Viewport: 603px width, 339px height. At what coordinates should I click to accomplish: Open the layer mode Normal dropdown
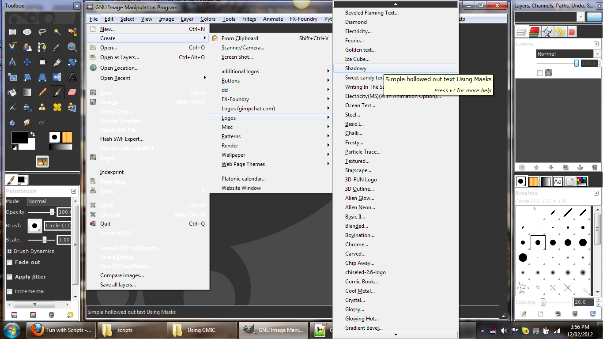tap(569, 54)
